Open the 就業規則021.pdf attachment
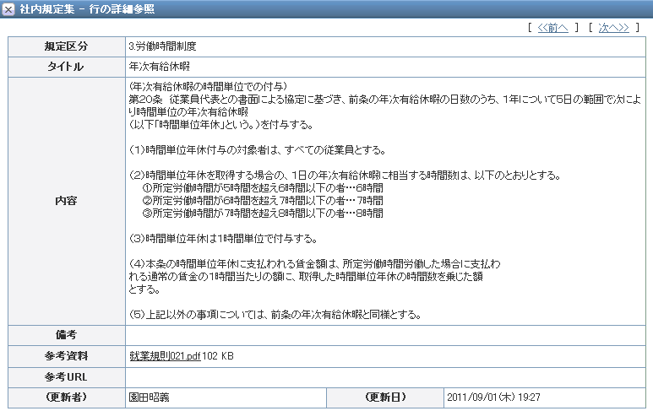 click(x=164, y=356)
